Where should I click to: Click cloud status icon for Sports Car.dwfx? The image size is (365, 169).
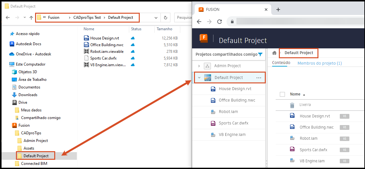133,58
